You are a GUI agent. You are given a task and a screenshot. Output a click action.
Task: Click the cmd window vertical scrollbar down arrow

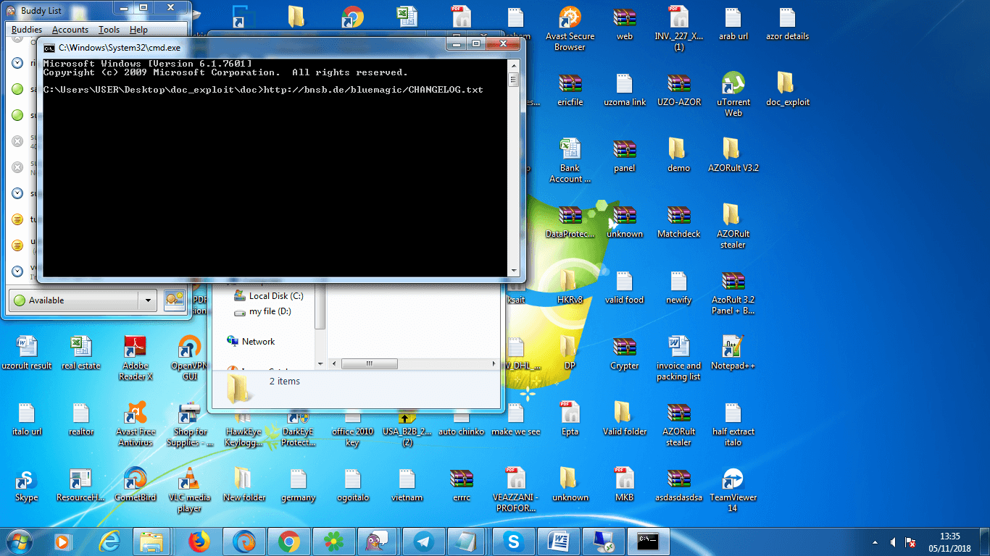514,271
